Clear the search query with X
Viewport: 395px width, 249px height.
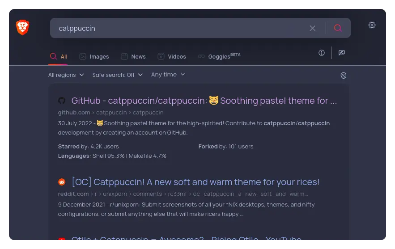(312, 28)
